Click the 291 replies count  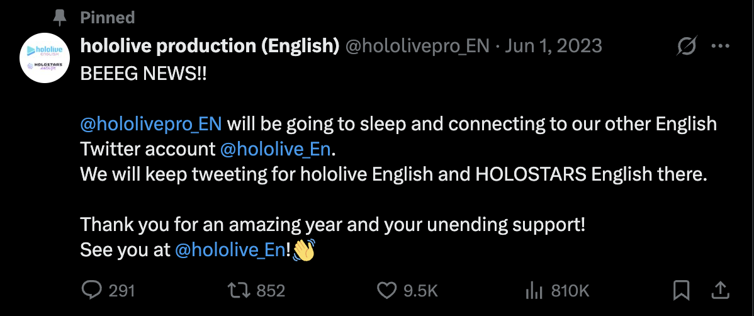pyautogui.click(x=122, y=290)
